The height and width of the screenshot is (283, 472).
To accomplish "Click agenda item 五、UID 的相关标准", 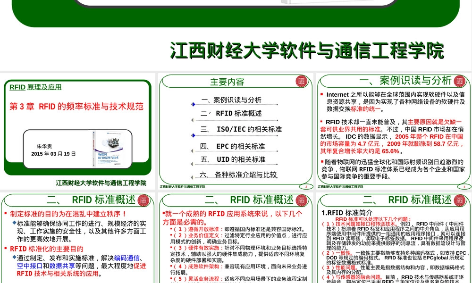I will tap(233, 159).
